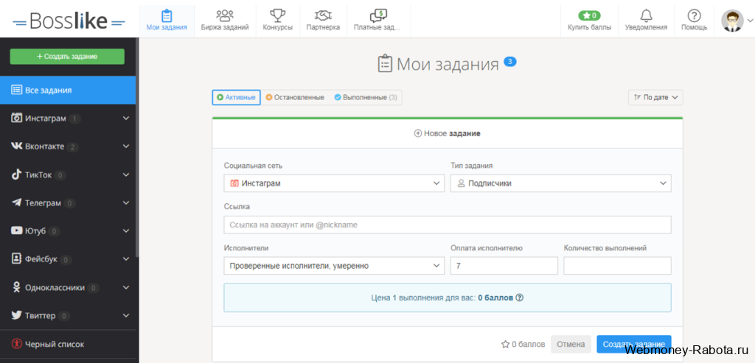Open Конкурсы trophy icon

pos(277,15)
